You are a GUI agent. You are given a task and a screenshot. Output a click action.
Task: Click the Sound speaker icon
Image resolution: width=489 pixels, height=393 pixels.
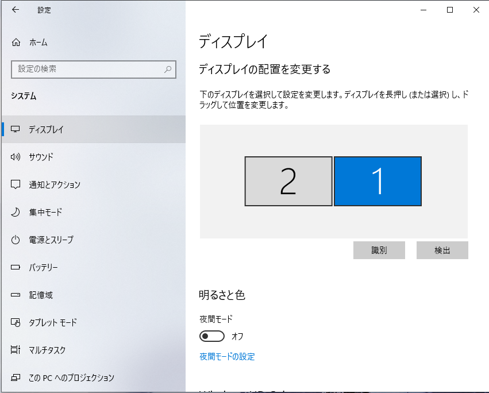16,157
